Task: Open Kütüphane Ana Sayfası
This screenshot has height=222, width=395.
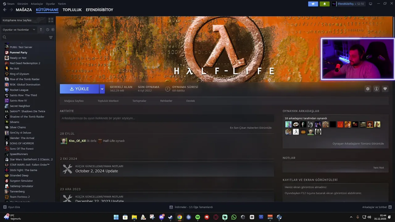Action: [x=23, y=20]
